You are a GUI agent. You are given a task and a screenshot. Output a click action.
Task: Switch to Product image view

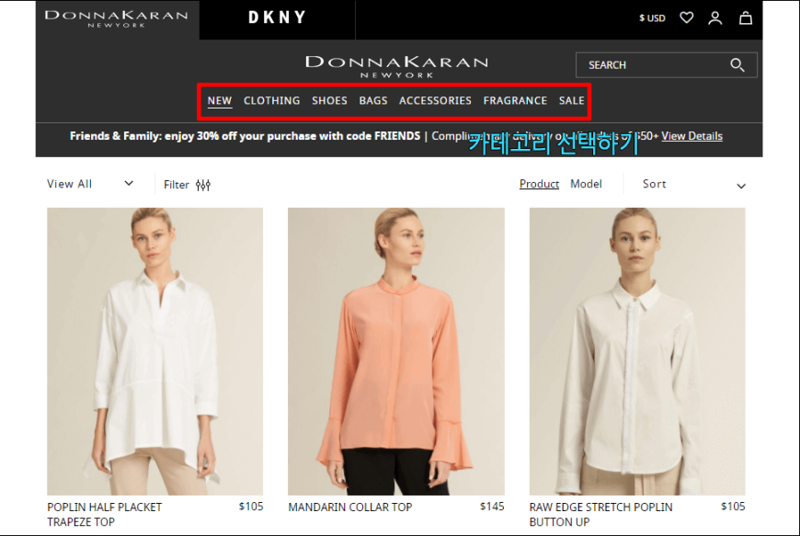click(539, 184)
